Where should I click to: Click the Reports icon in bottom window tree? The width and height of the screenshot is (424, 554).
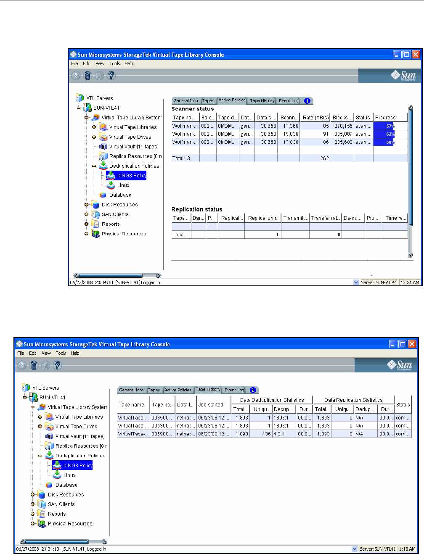tap(41, 514)
